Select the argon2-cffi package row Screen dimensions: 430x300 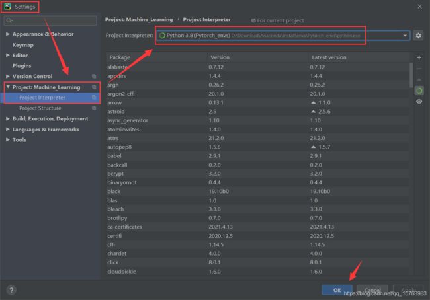(258, 94)
